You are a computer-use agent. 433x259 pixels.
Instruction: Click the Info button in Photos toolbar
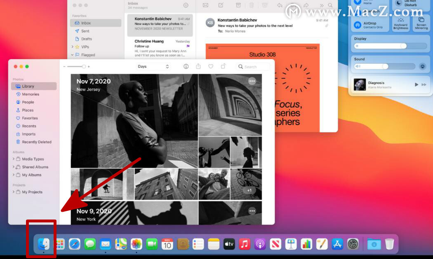point(186,67)
